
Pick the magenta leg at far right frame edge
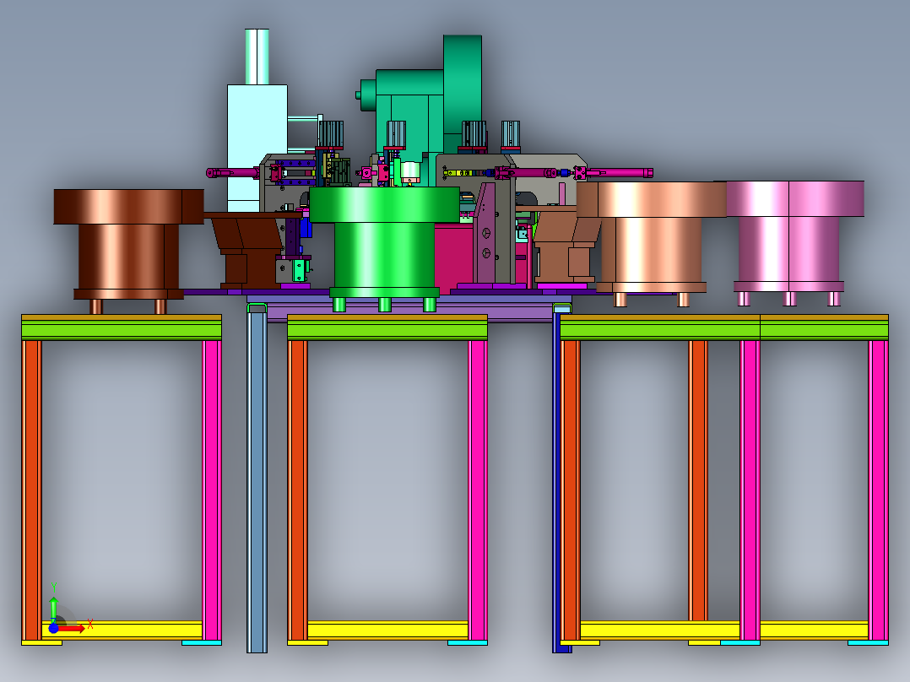[878, 490]
